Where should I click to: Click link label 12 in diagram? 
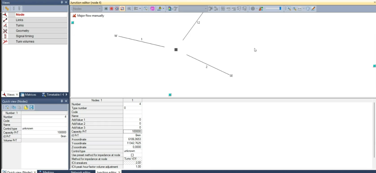click(198, 23)
